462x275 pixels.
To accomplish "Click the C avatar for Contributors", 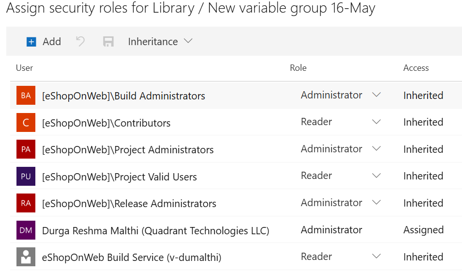I will [26, 123].
